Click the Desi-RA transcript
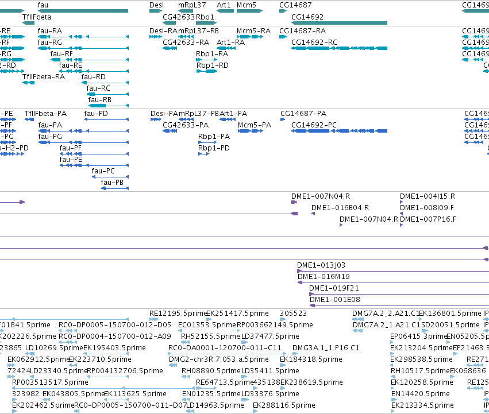This screenshot has width=489, height=414. [156, 37]
